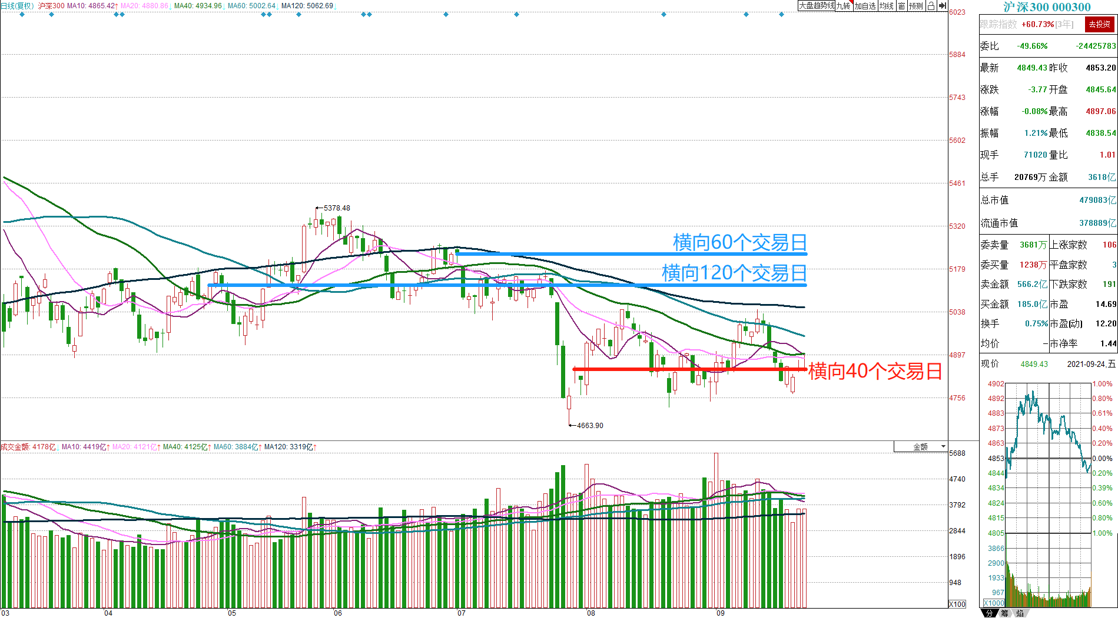
Task: Click the 横向120个交易日 annotation text
Action: pos(734,273)
